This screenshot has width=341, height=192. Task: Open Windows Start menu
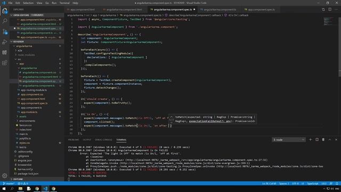(4, 189)
